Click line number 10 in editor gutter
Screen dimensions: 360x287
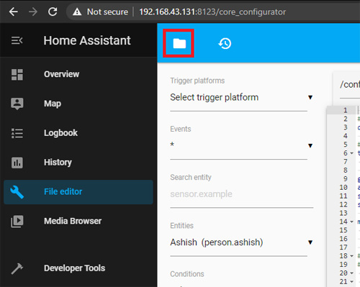pos(343,188)
